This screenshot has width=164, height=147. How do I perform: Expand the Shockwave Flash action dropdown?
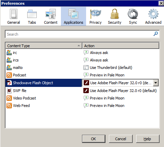pos(156,83)
